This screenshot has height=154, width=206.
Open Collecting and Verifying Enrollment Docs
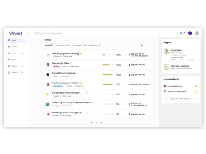point(72,103)
